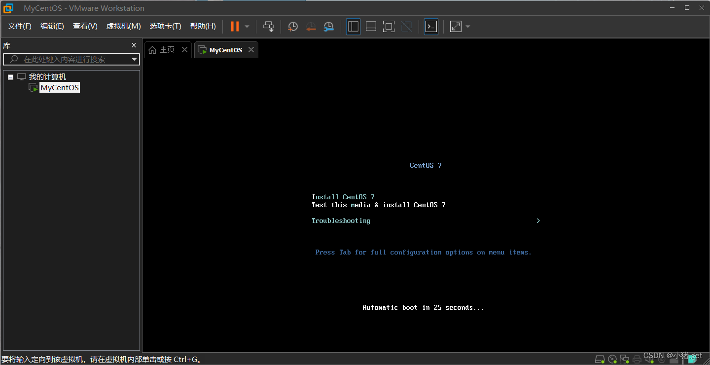710x365 pixels.
Task: Open the 选项卡(T) menu
Action: pos(166,26)
